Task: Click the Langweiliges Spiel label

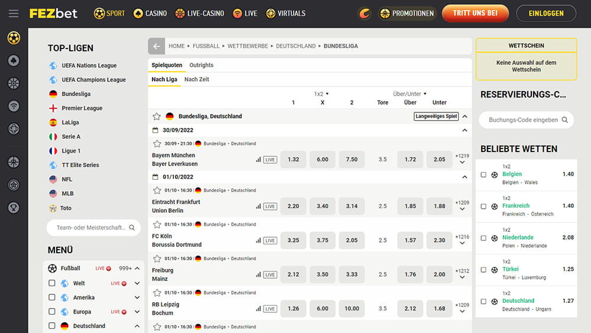Action: [x=436, y=117]
